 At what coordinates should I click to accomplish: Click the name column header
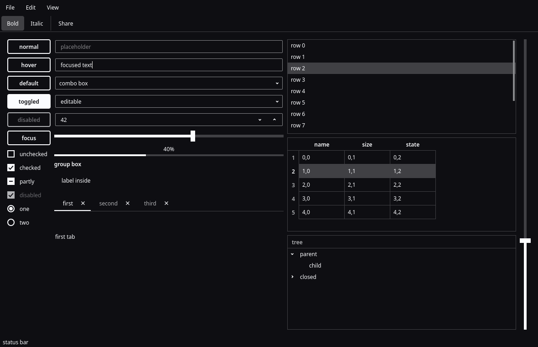pyautogui.click(x=321, y=145)
